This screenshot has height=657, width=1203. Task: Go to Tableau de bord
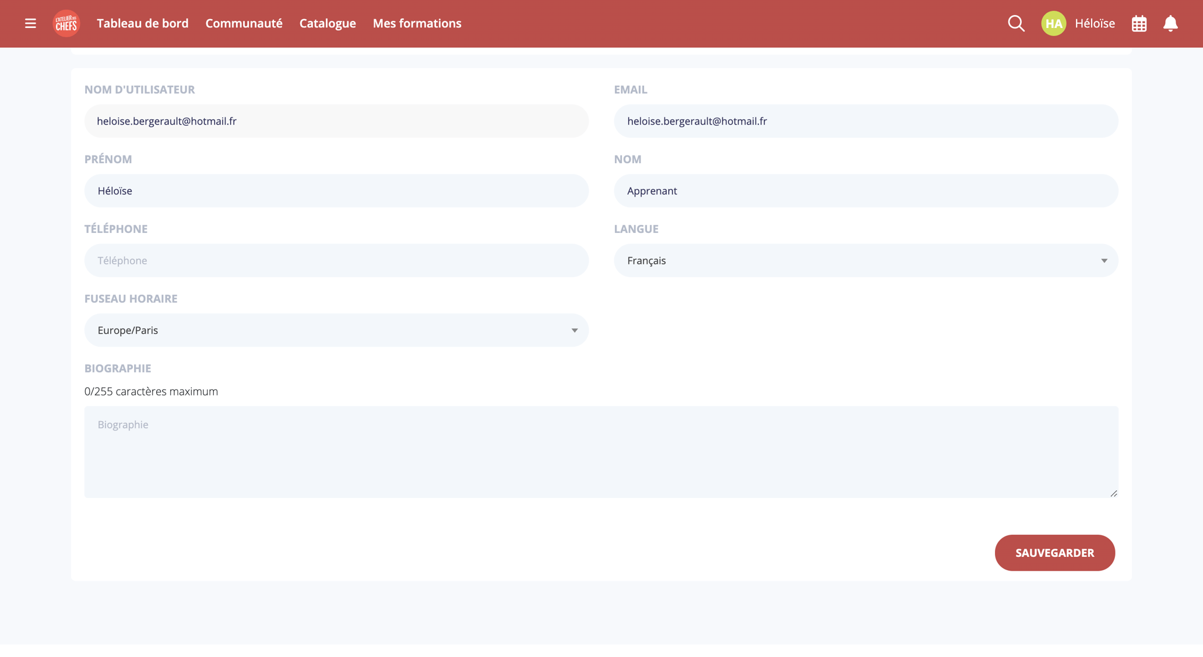[x=142, y=23]
